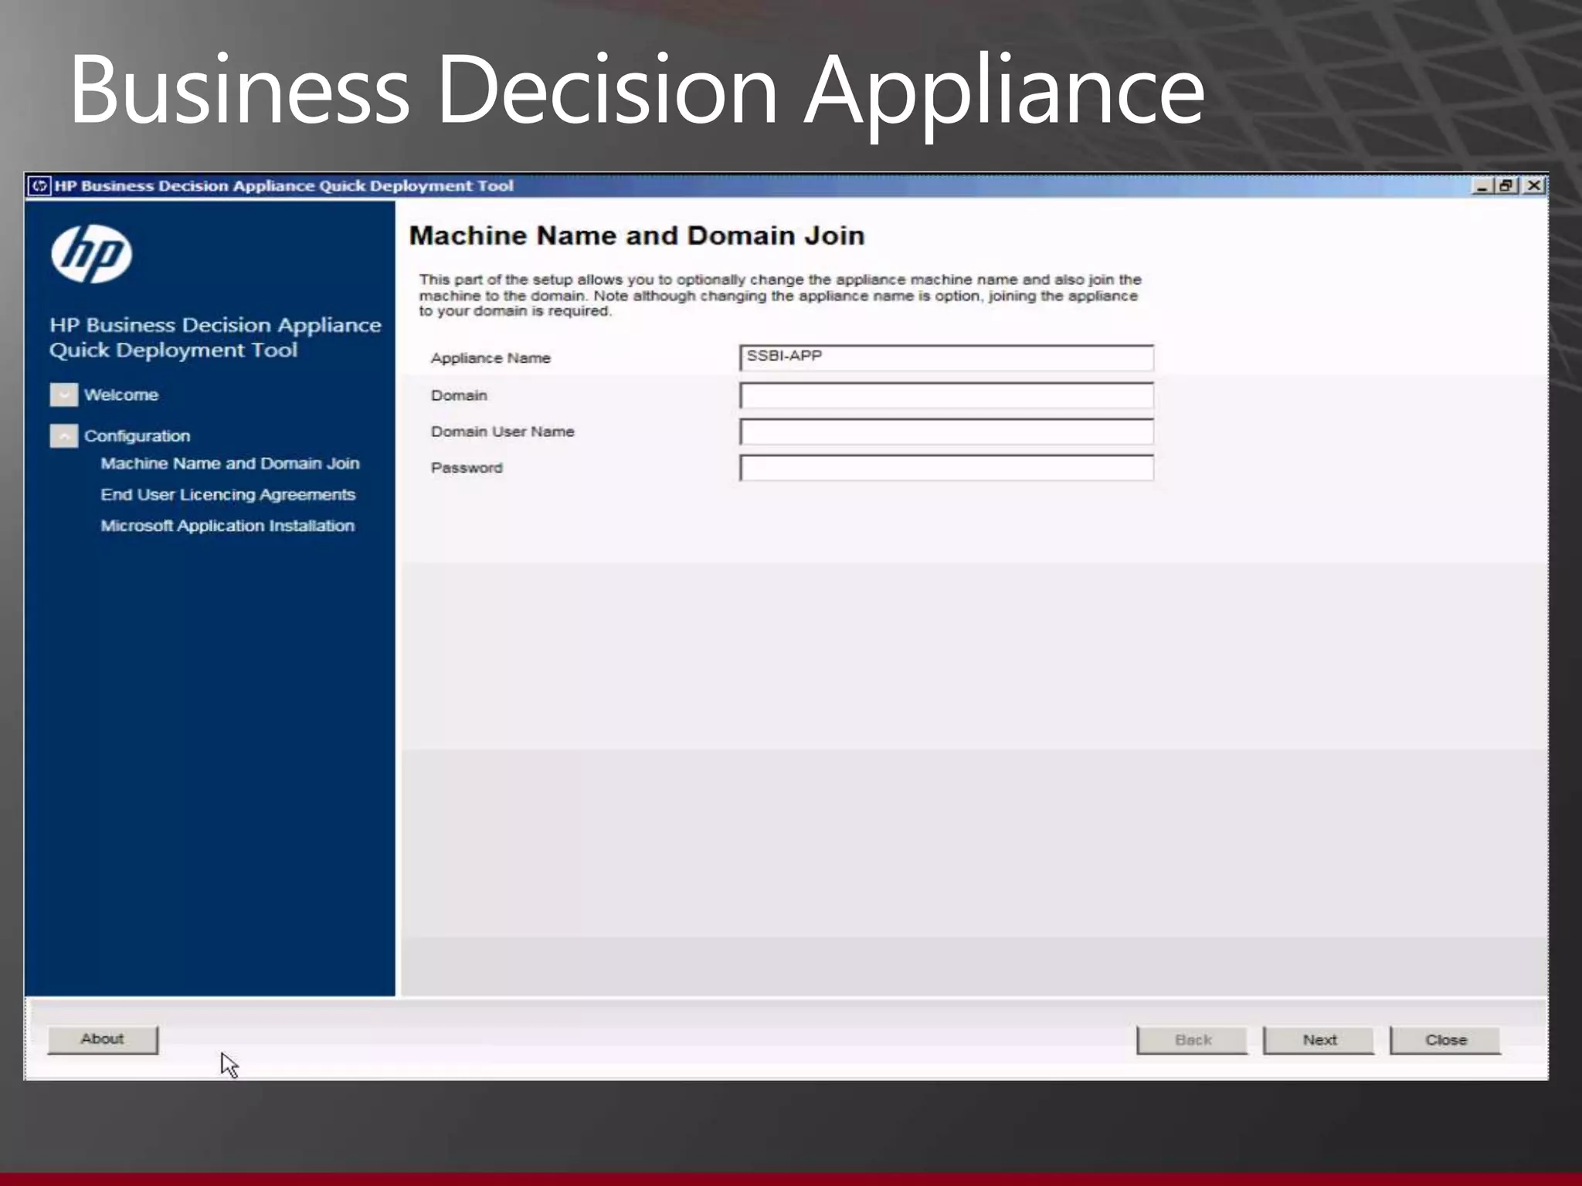Image resolution: width=1582 pixels, height=1186 pixels.
Task: Minimize the Quick Deployment Tool window
Action: pos(1482,186)
